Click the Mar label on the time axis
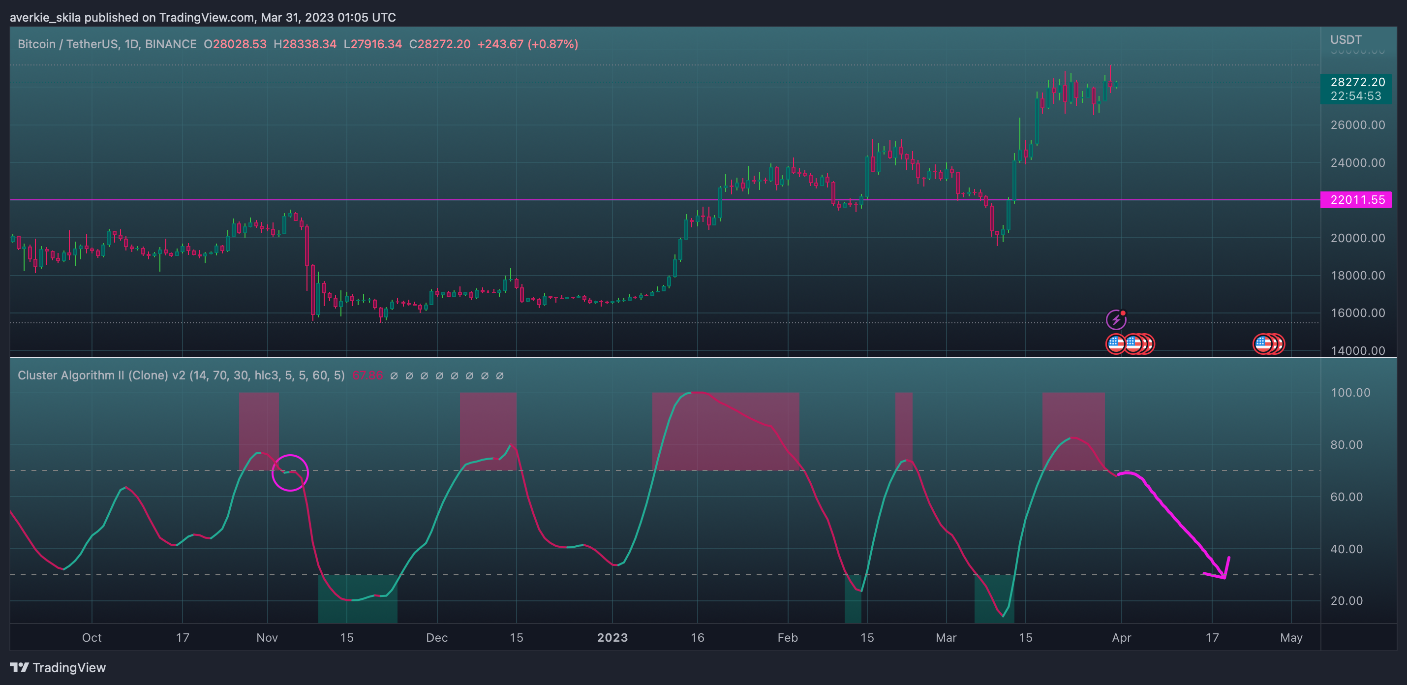 [x=946, y=637]
